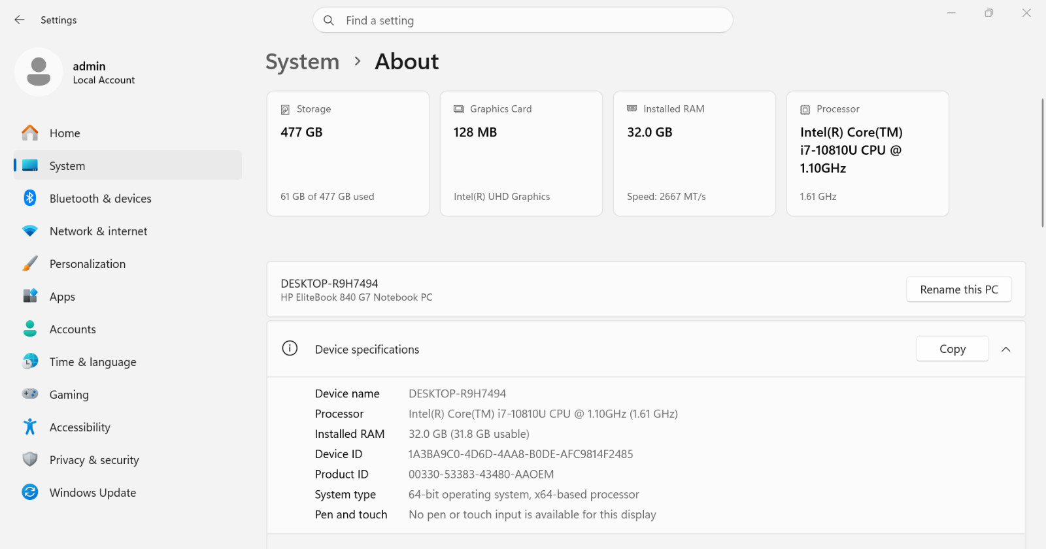The height and width of the screenshot is (549, 1046).
Task: Open Bluetooth & devices via its icon
Action: (x=30, y=198)
